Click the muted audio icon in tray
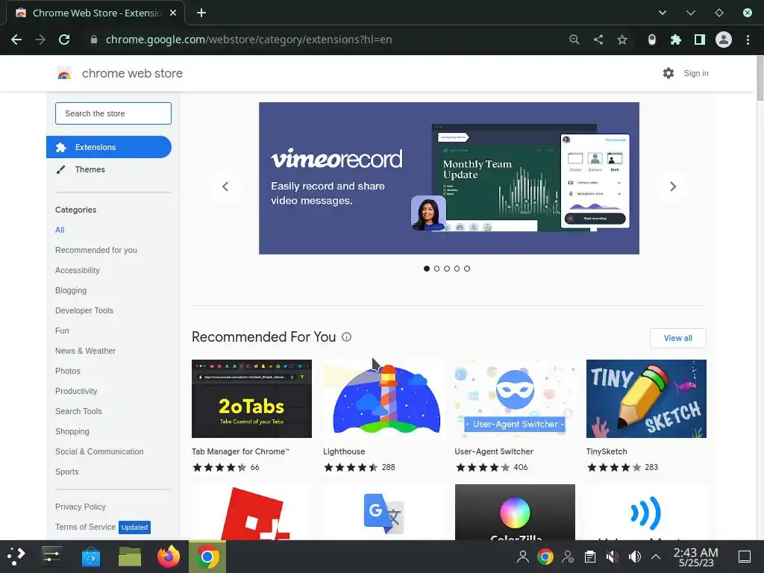 613,557
